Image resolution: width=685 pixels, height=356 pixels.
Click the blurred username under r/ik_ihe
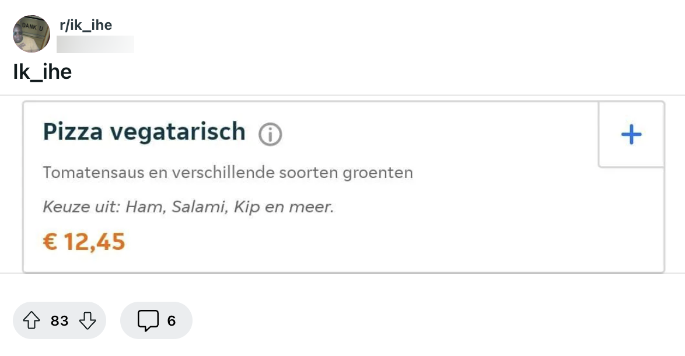[95, 44]
